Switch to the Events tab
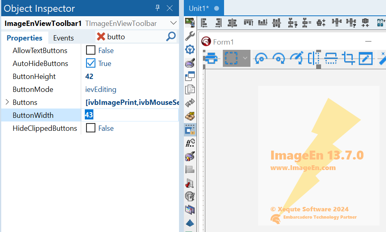386x232 pixels. [x=63, y=38]
